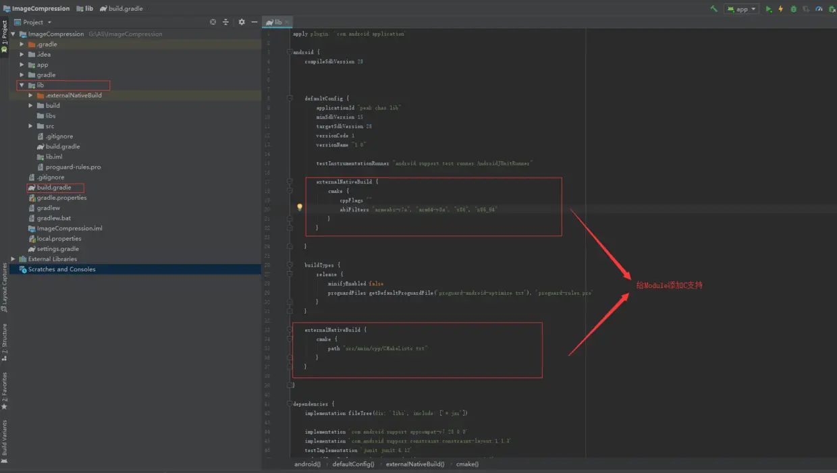Open the app run configuration dropdown

[741, 9]
